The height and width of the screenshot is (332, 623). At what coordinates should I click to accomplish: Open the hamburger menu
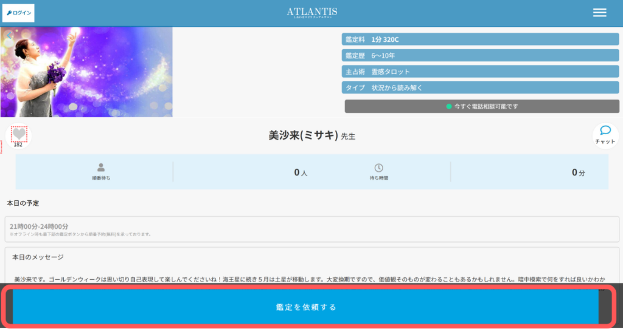tap(599, 13)
